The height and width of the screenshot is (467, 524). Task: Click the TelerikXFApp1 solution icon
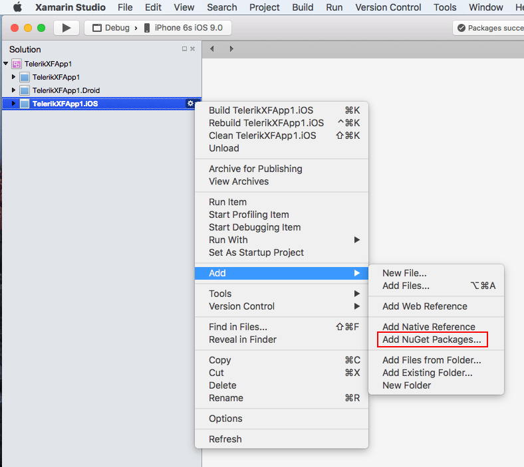(17, 64)
